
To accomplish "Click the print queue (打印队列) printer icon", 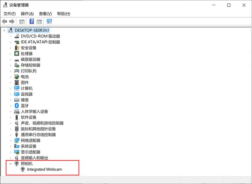I will 17,71.
